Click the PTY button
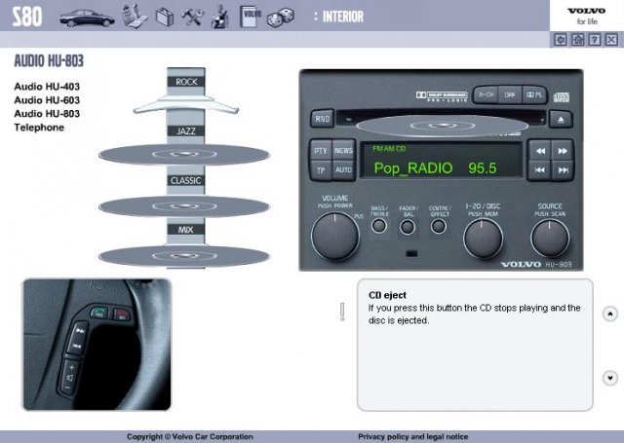The width and height of the screenshot is (624, 443). coord(321,150)
